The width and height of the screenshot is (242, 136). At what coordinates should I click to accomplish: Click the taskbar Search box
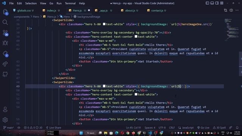[x=91, y=133]
